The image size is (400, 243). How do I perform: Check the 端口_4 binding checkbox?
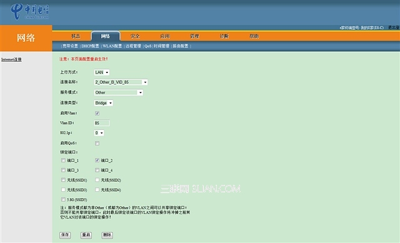click(97, 170)
